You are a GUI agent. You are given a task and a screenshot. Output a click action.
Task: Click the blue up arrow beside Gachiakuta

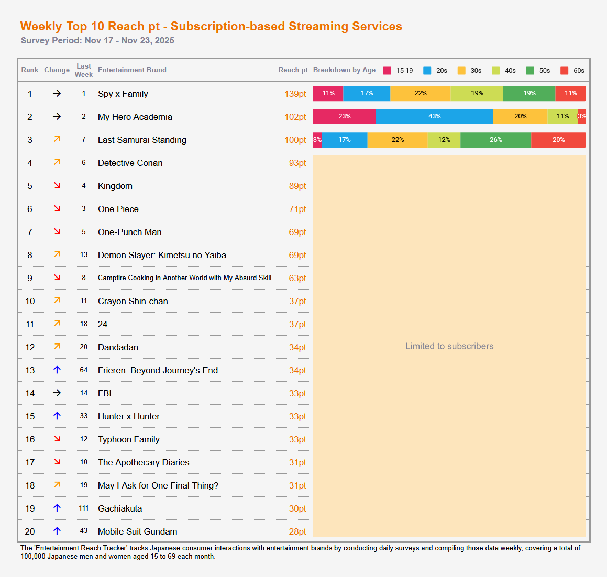tap(57, 508)
